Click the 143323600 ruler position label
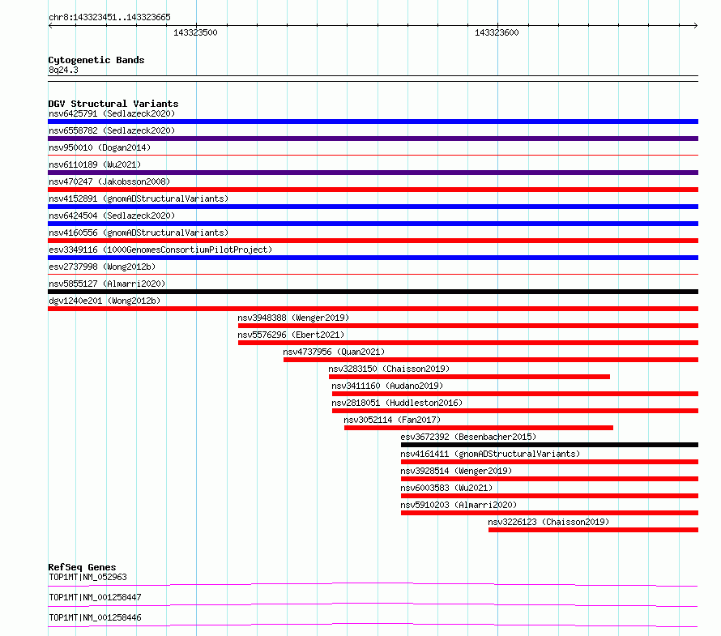The height and width of the screenshot is (636, 721). tap(497, 32)
